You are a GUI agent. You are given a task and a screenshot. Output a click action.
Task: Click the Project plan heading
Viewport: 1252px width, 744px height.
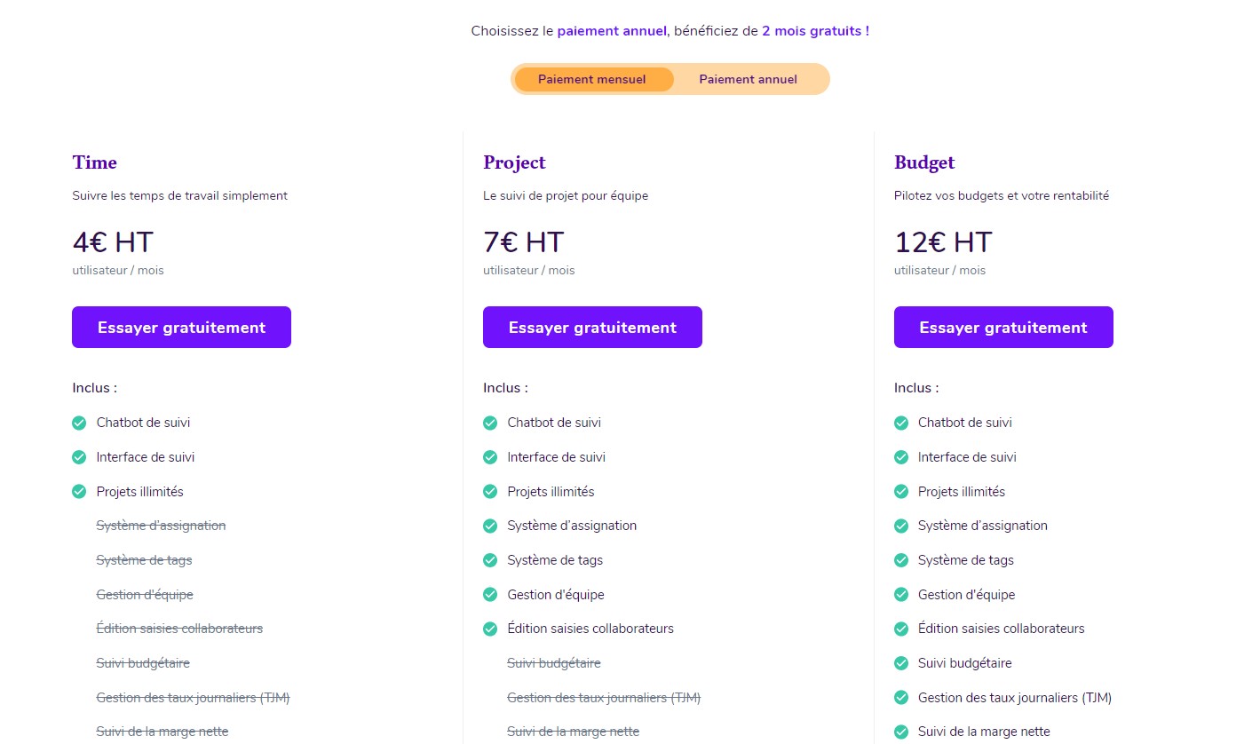pos(514,162)
